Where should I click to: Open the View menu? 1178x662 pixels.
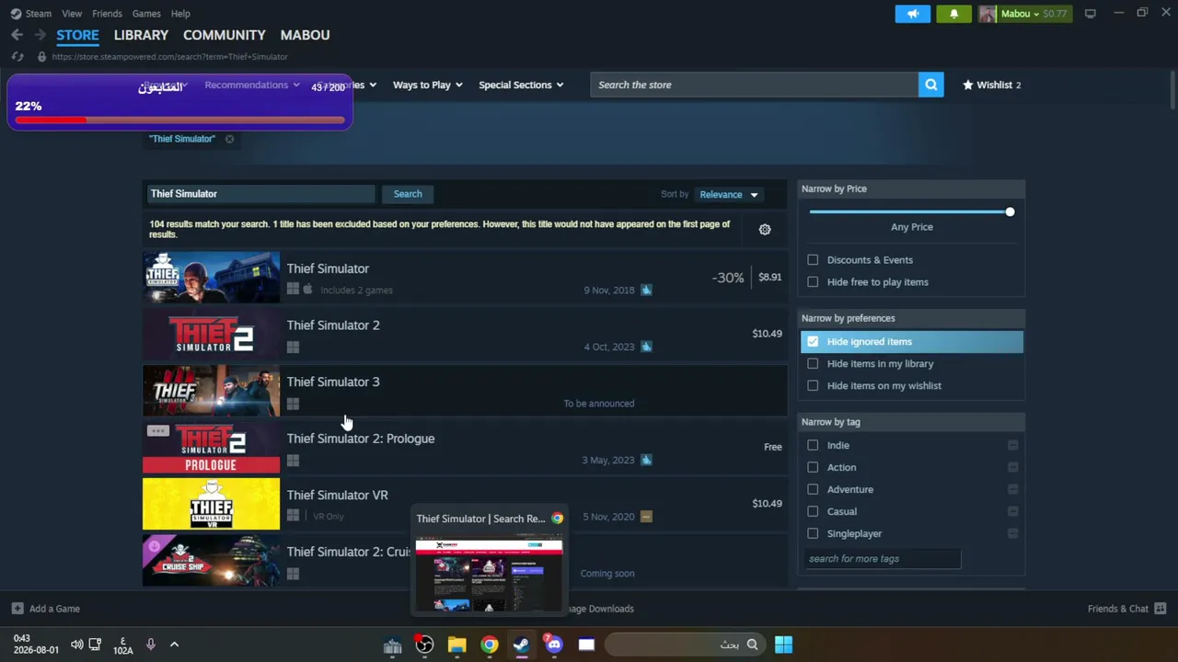72,14
